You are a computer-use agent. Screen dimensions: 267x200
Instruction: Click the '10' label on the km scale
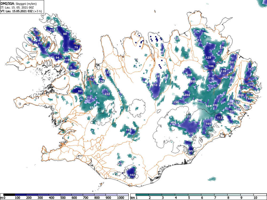click(255, 198)
